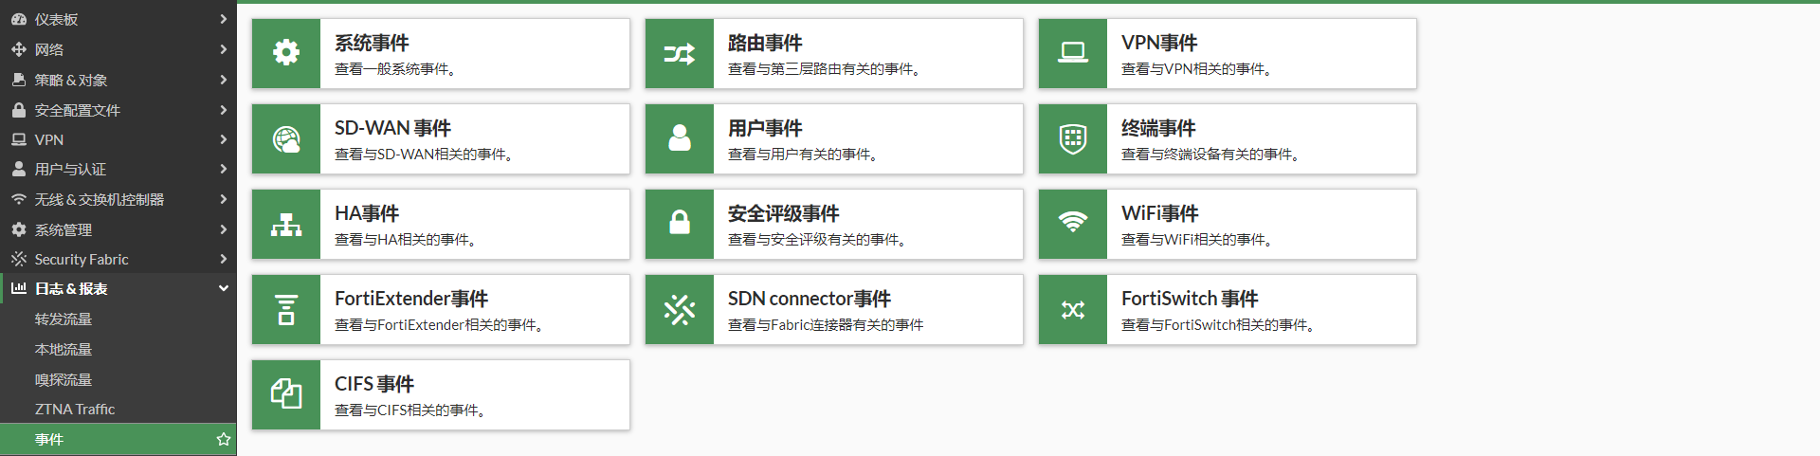Open the SDN connector事件 card title
The image size is (1820, 456).
[809, 299]
